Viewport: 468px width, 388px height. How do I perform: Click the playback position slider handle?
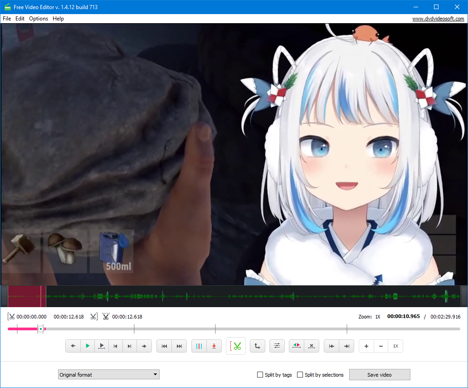(x=40, y=328)
